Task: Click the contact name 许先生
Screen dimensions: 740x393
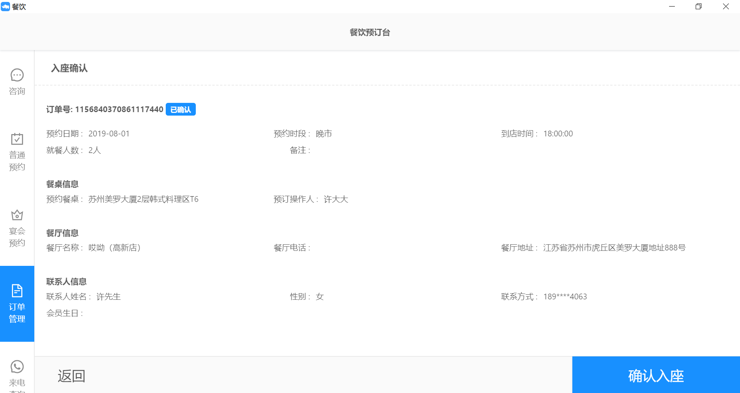Action: pyautogui.click(x=108, y=297)
